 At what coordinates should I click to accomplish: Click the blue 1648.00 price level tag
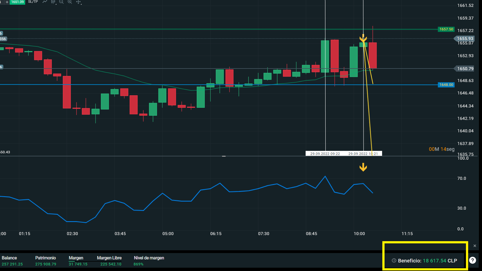click(446, 85)
